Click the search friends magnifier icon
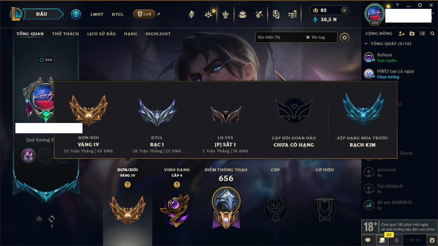Viewport: 438px width, 246px height. (433, 33)
